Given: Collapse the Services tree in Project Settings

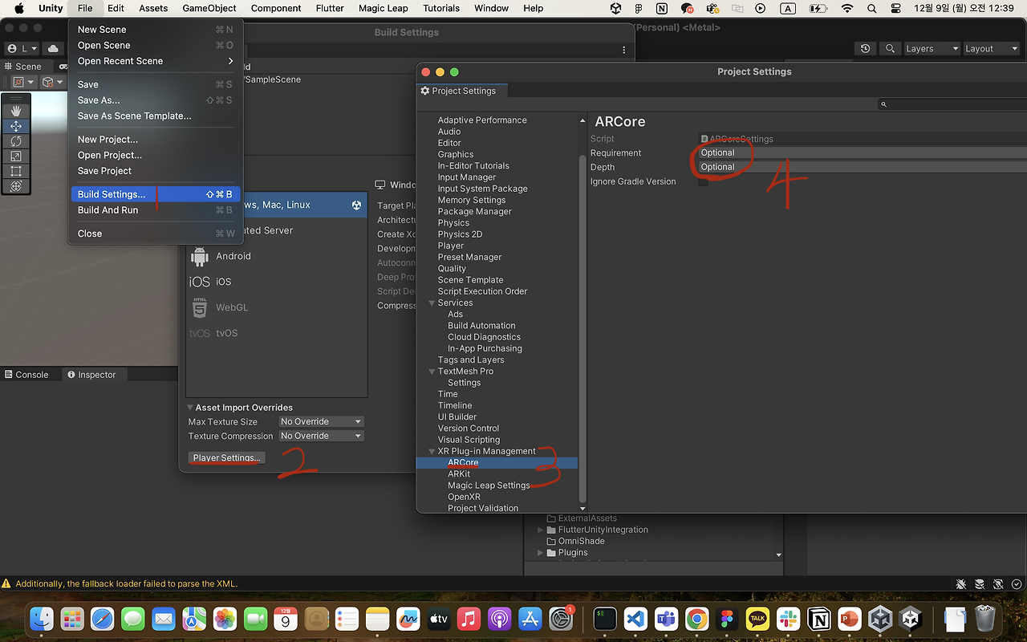Looking at the screenshot, I should [x=432, y=303].
